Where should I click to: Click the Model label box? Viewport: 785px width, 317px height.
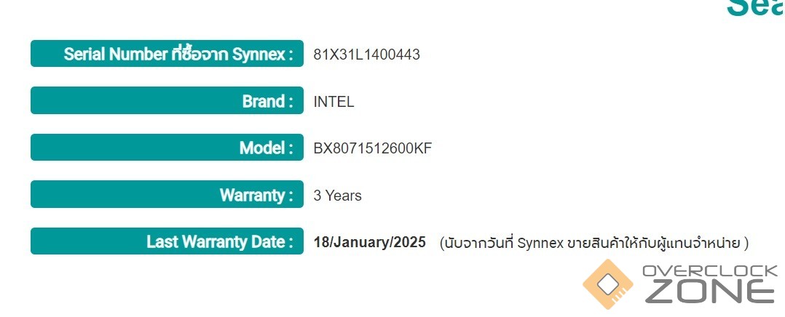pyautogui.click(x=167, y=148)
